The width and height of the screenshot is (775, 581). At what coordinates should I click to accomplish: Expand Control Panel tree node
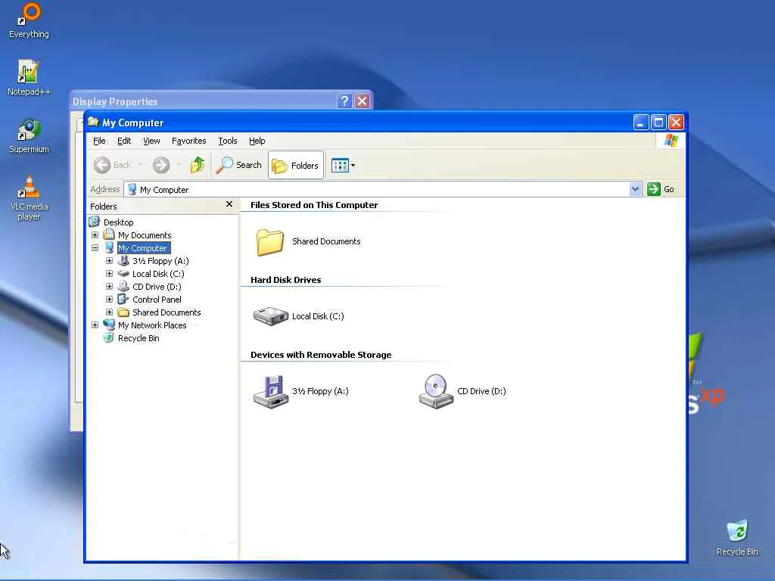tap(109, 300)
